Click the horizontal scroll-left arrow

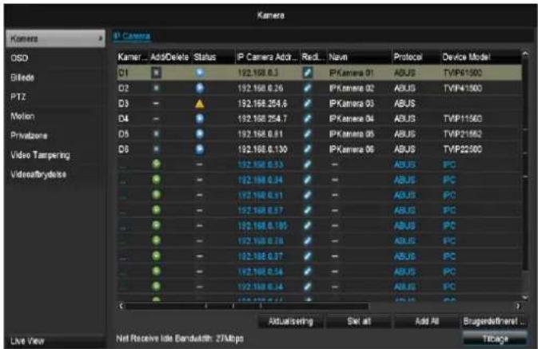122,306
